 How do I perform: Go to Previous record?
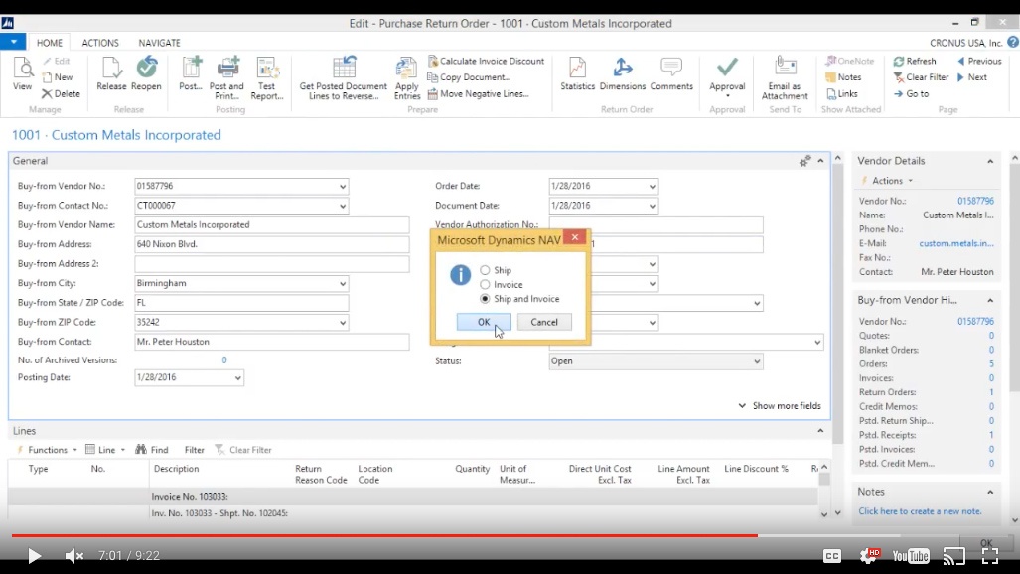click(979, 61)
